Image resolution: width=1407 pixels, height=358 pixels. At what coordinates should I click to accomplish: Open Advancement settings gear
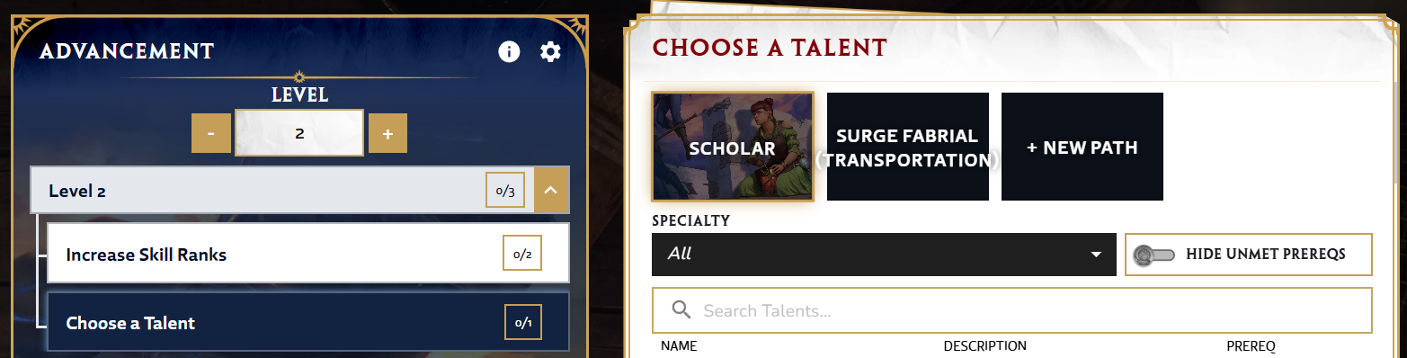point(550,51)
